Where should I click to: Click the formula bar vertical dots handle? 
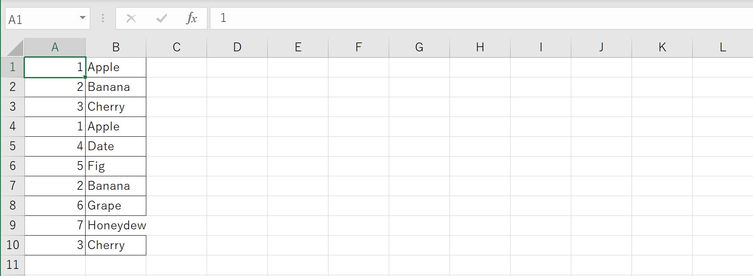pos(103,18)
